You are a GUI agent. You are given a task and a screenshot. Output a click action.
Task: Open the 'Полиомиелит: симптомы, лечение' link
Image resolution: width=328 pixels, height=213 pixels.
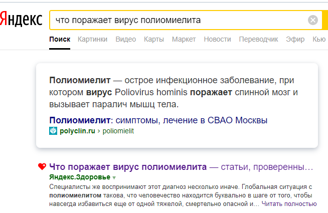[x=158, y=120]
